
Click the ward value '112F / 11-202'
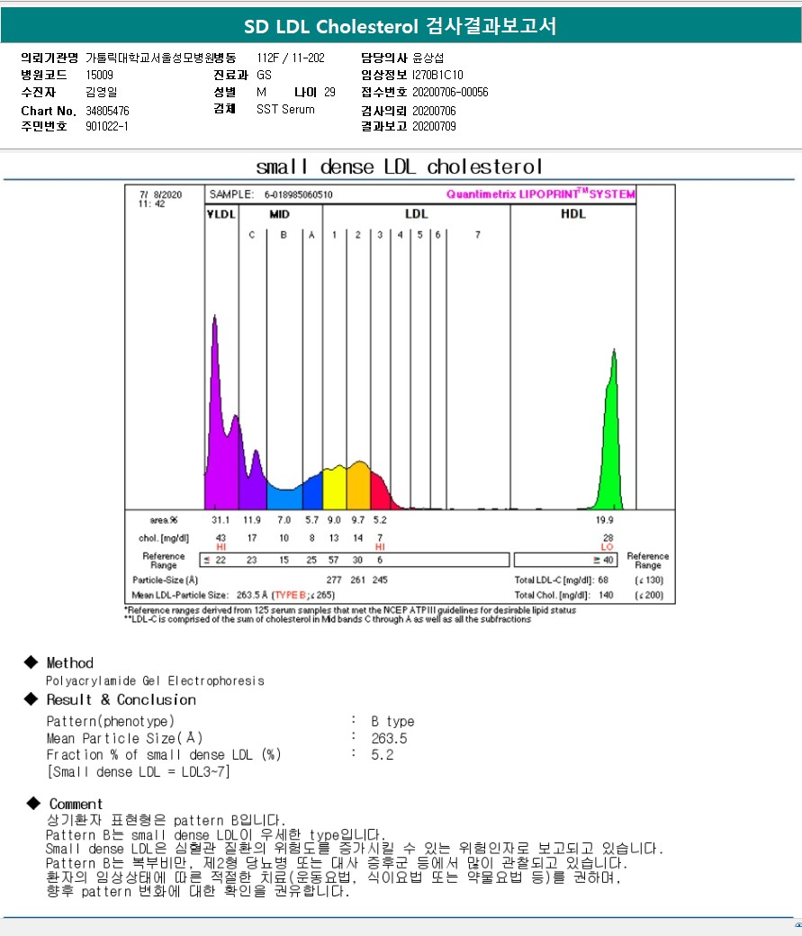[291, 58]
